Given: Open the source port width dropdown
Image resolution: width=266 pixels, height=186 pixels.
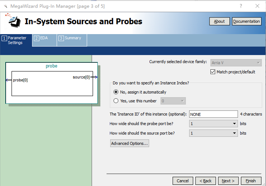Looking at the screenshot, I should (214, 133).
